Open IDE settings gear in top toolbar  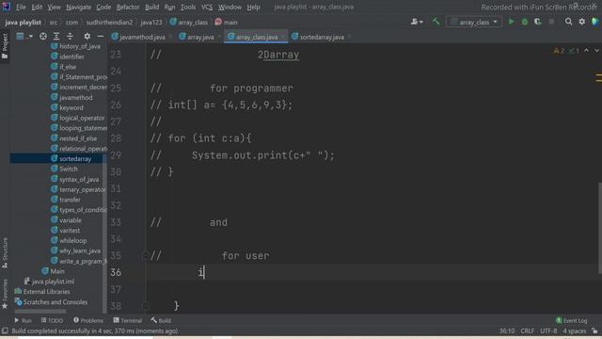point(582,22)
